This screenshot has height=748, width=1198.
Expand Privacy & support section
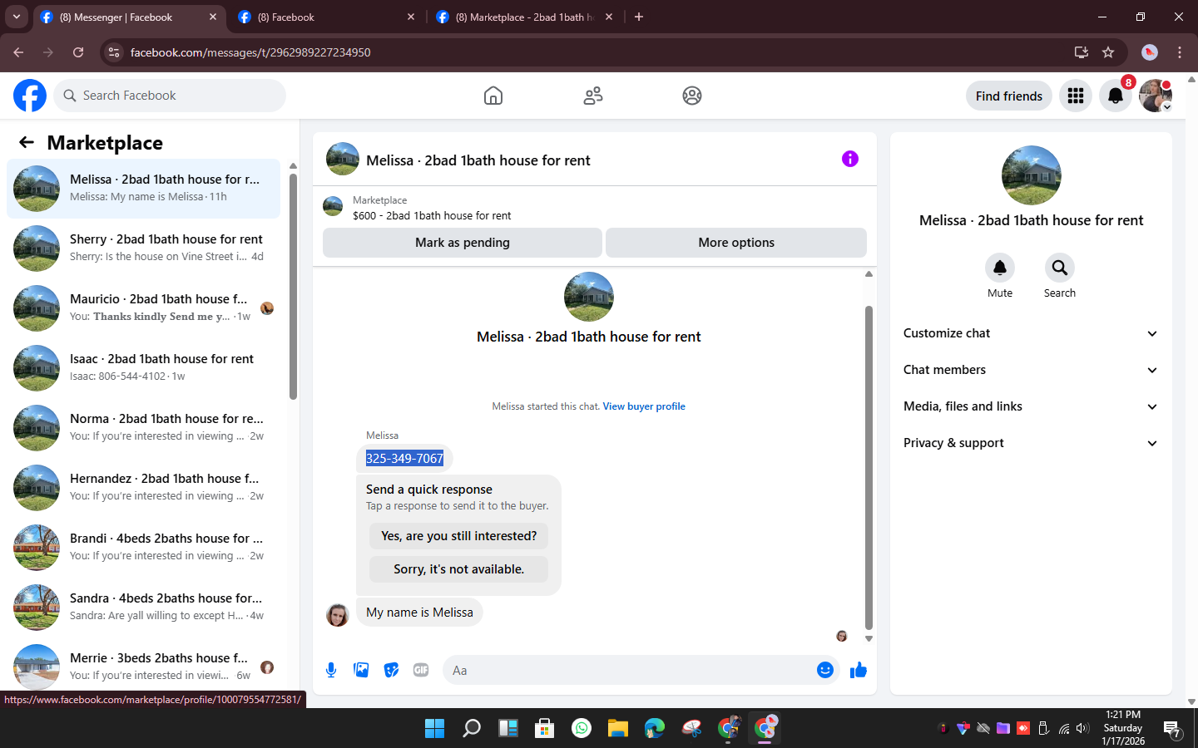(x=1031, y=443)
